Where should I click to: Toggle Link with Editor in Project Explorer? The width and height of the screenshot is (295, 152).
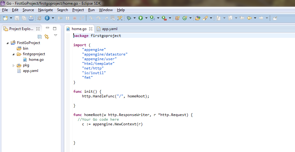point(47,37)
